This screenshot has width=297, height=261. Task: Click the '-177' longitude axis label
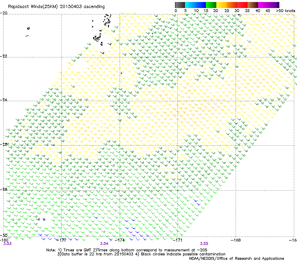point(61,240)
